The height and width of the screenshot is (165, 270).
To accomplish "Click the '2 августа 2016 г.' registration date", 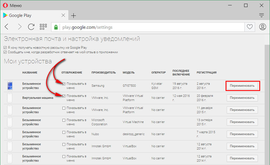I will coord(203,86).
